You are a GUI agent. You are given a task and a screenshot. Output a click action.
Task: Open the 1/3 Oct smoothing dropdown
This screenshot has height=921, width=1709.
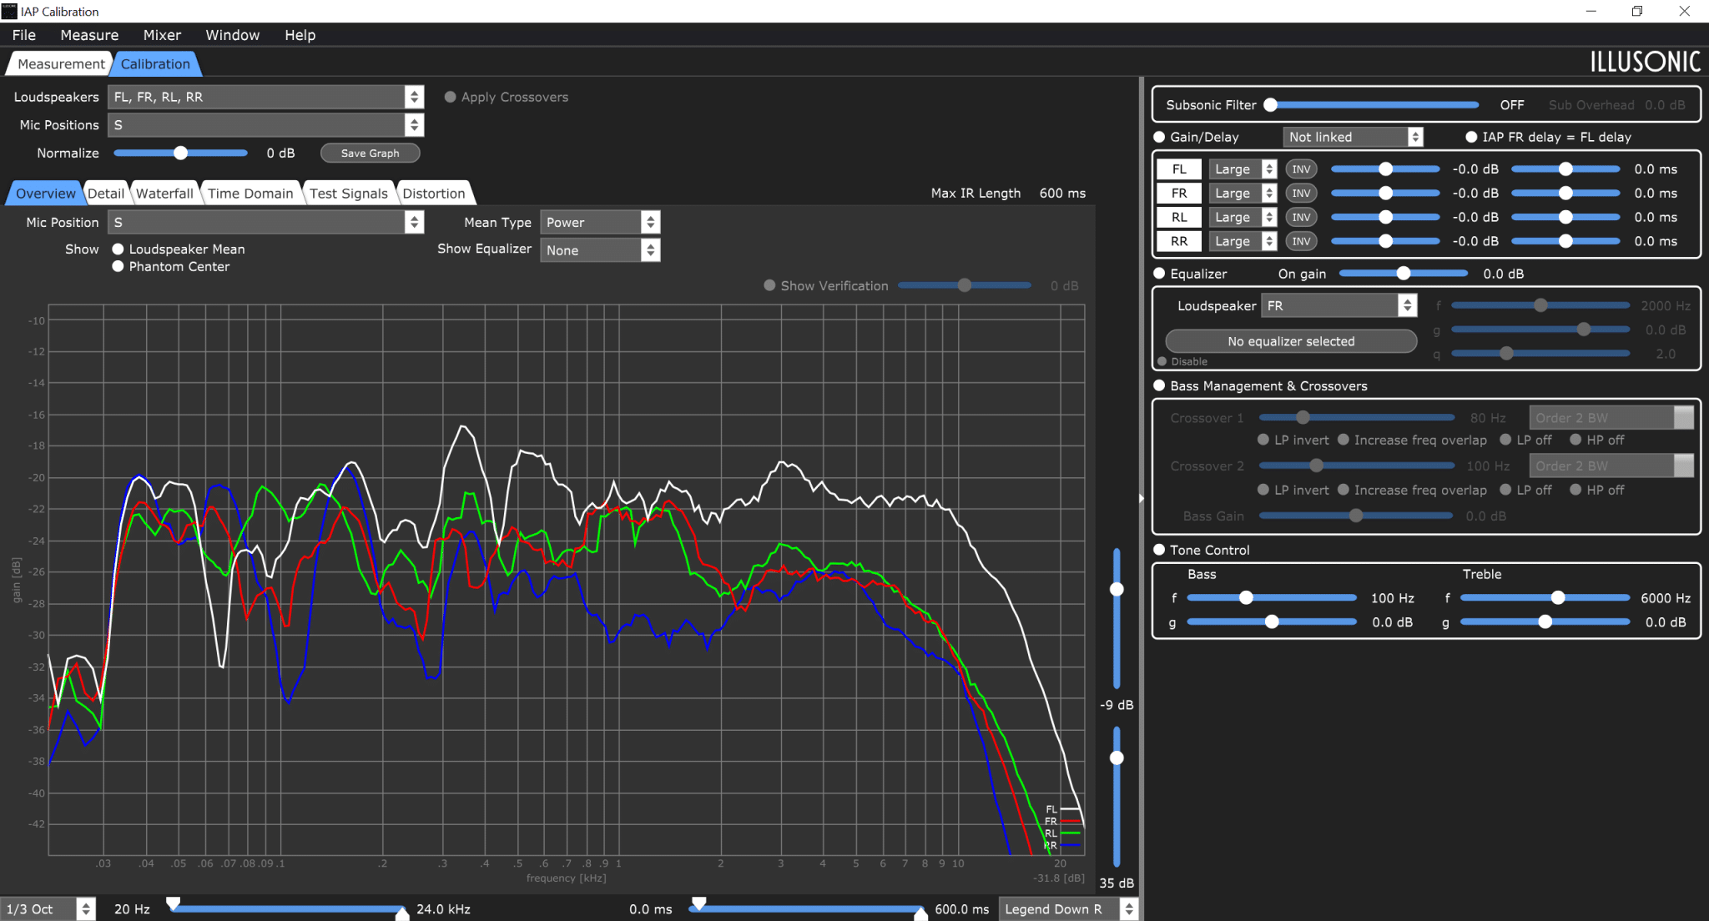[48, 909]
